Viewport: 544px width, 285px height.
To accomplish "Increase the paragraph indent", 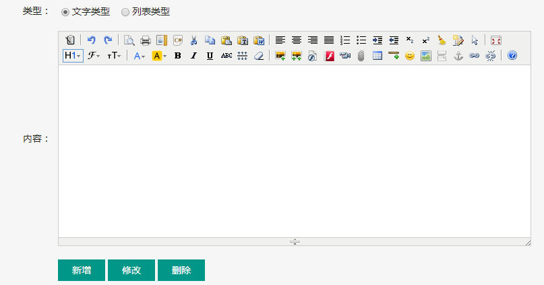I will click(377, 40).
